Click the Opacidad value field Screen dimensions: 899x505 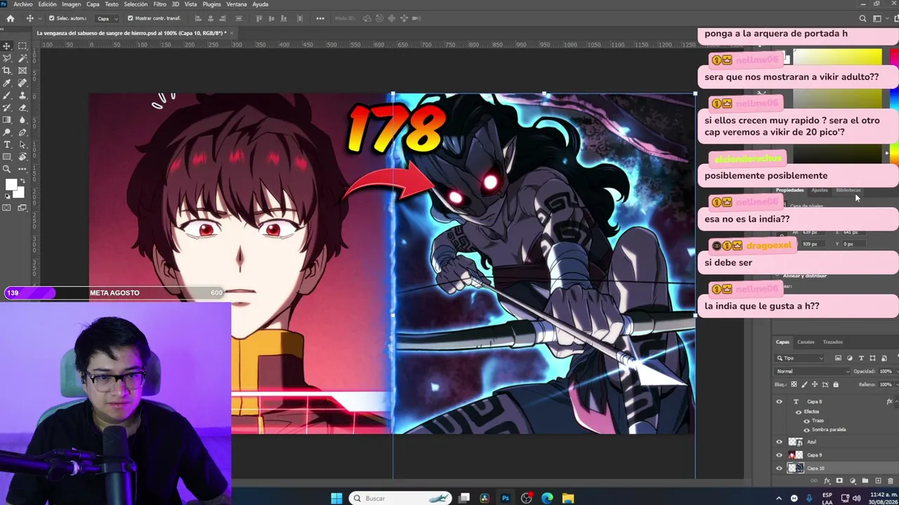point(886,372)
